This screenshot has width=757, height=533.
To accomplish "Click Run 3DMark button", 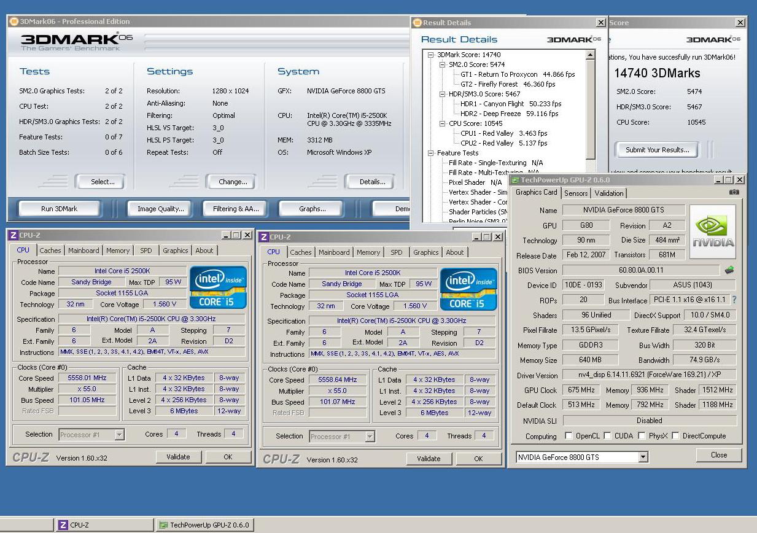I will click(x=59, y=209).
